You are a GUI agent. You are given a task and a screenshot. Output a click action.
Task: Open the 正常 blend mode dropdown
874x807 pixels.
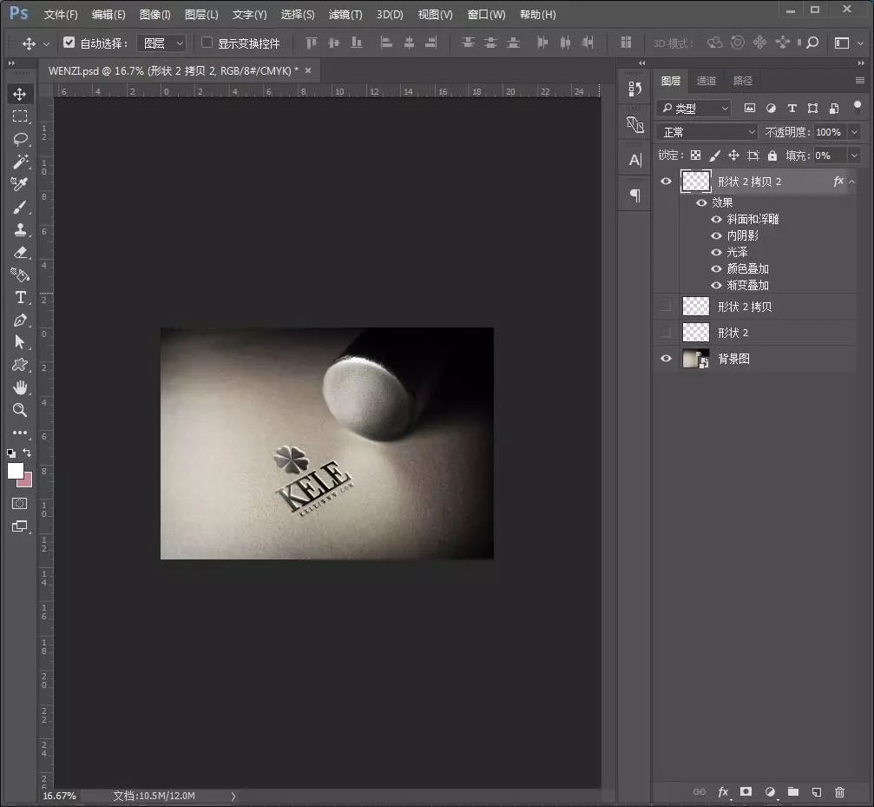tap(708, 132)
